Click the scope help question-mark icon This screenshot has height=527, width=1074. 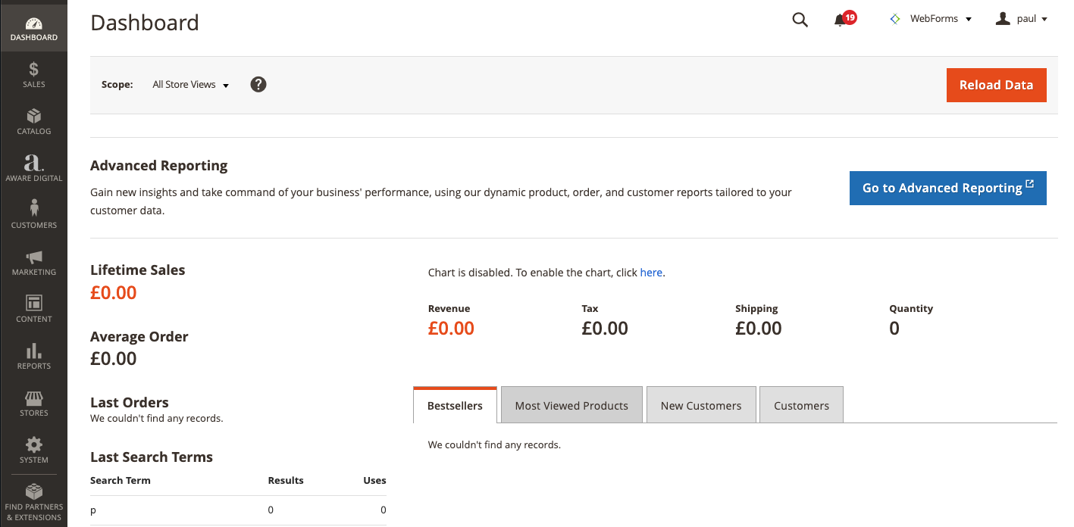(258, 84)
